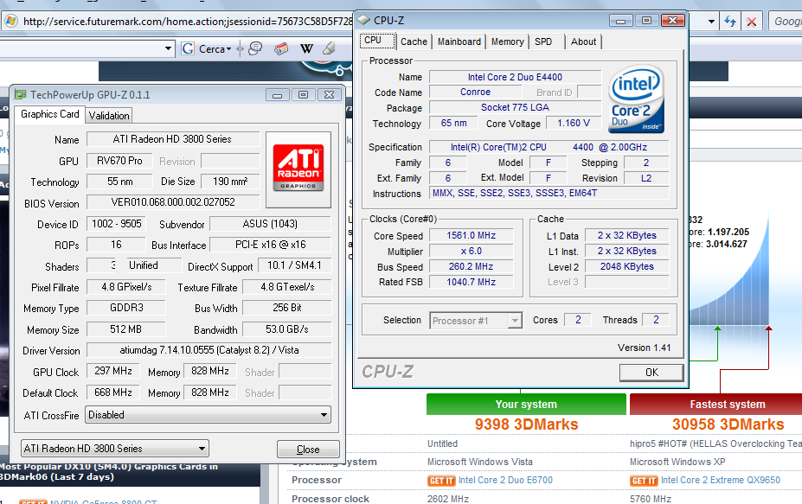Image resolution: width=802 pixels, height=504 pixels.
Task: Click the Driver Version field in GPU-Z
Action: click(x=209, y=350)
